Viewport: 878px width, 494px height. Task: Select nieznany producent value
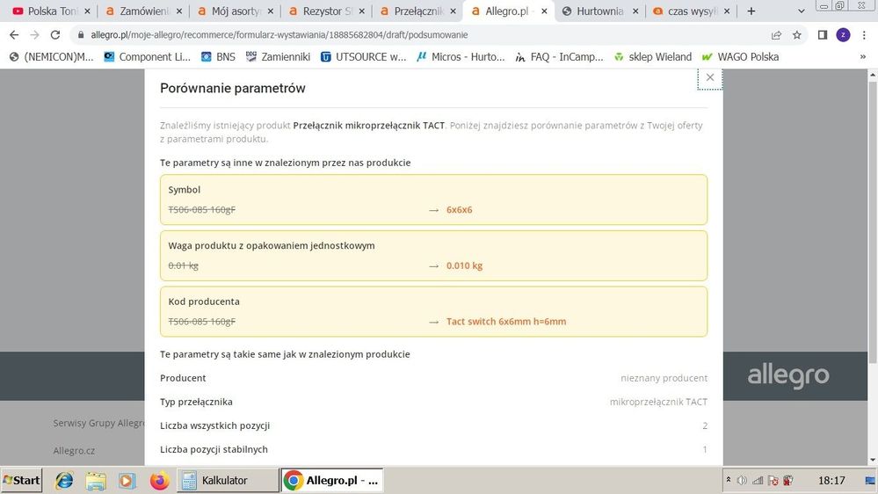click(664, 378)
